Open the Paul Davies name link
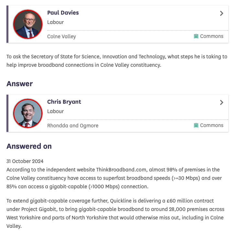Viewport: 237px width, 233px height. point(63,13)
